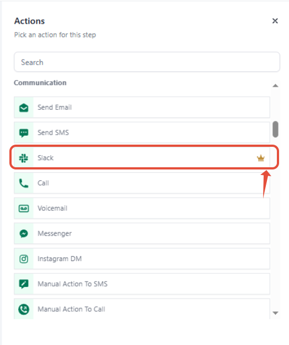Click the action list scrollbar thumb

tap(275, 129)
